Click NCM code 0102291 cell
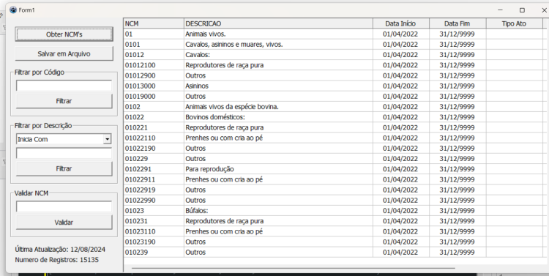Viewport: 549px width, 276px height. coord(154,169)
